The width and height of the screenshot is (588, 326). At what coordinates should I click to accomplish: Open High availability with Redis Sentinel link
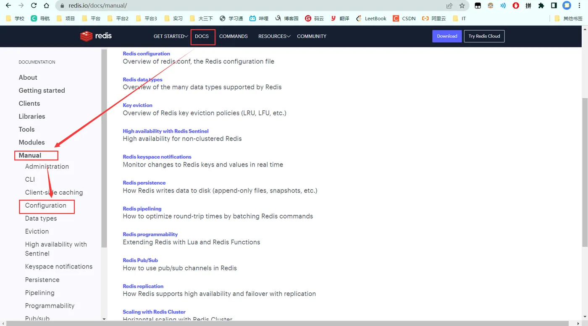(x=165, y=131)
